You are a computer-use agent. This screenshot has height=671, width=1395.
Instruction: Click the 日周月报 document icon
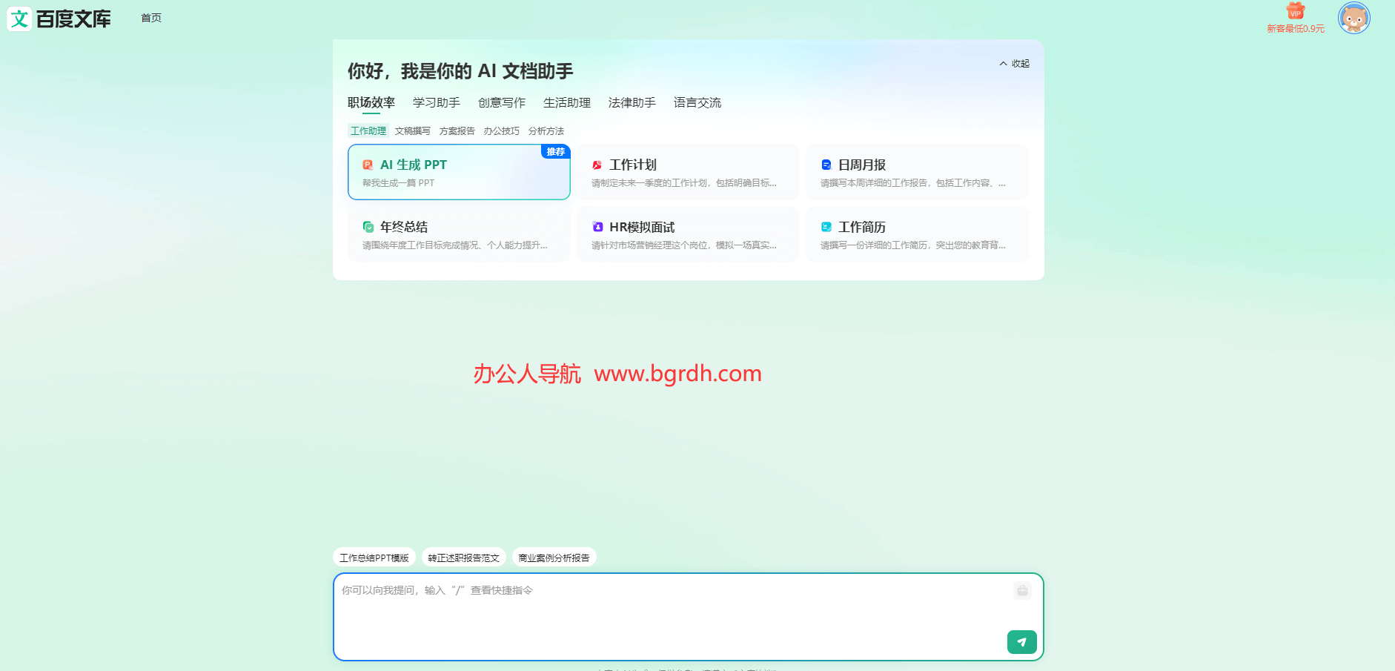[x=826, y=165]
